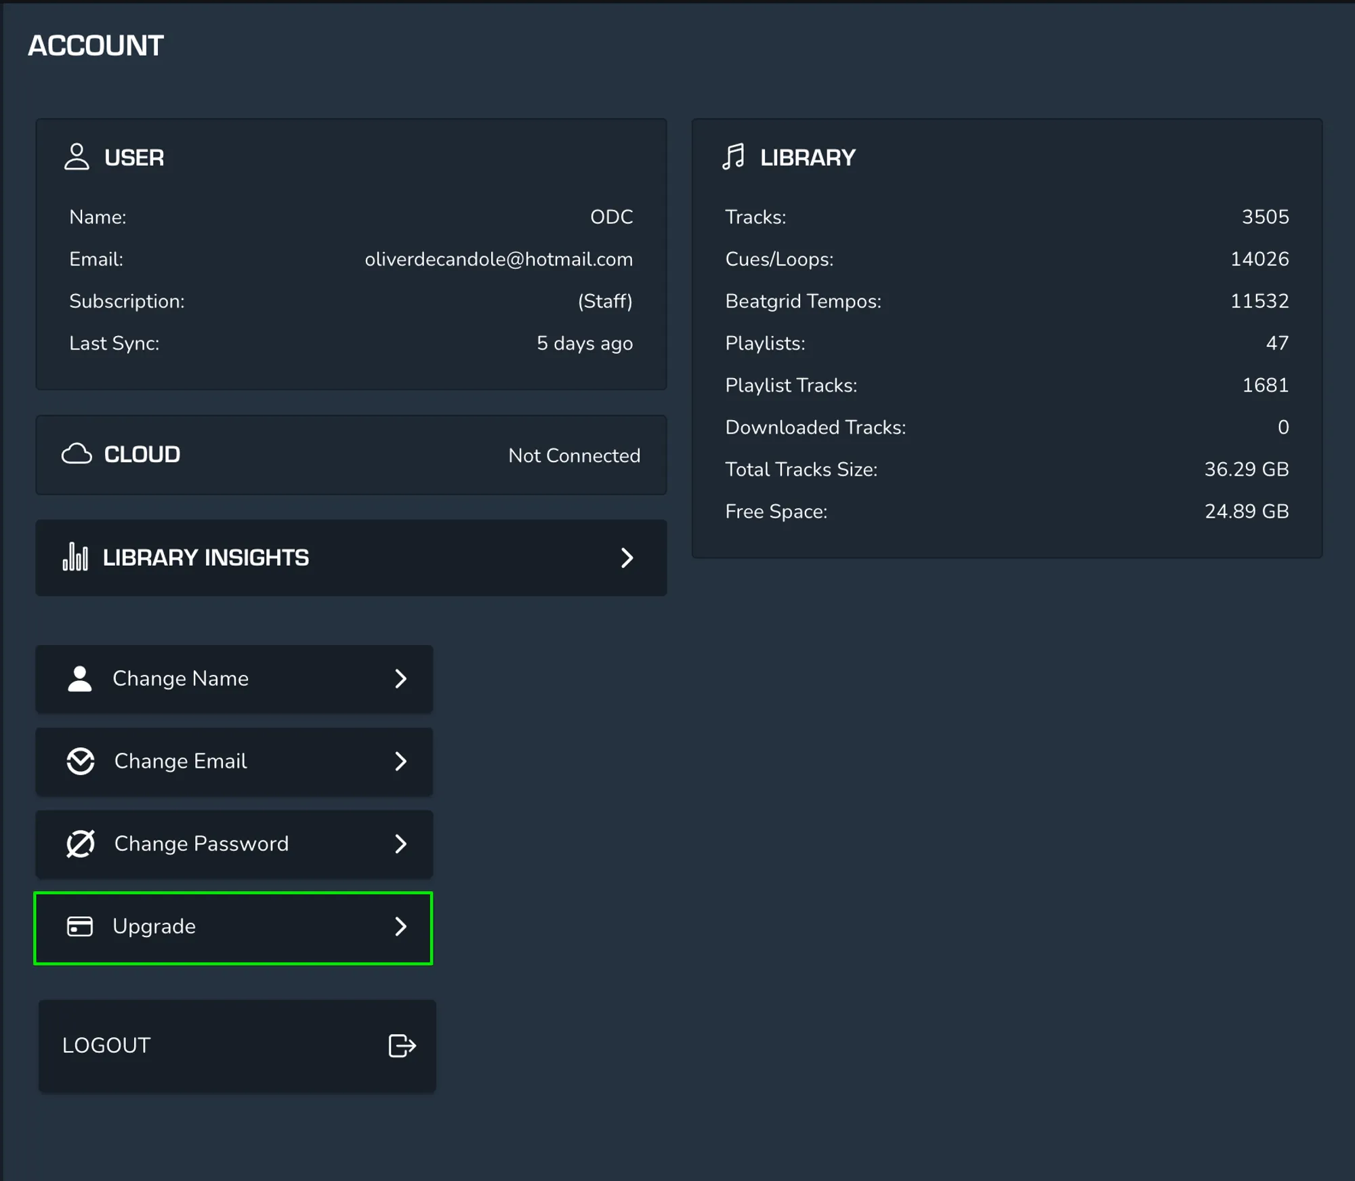
Task: Click the logout exit-arrow icon
Action: [402, 1045]
